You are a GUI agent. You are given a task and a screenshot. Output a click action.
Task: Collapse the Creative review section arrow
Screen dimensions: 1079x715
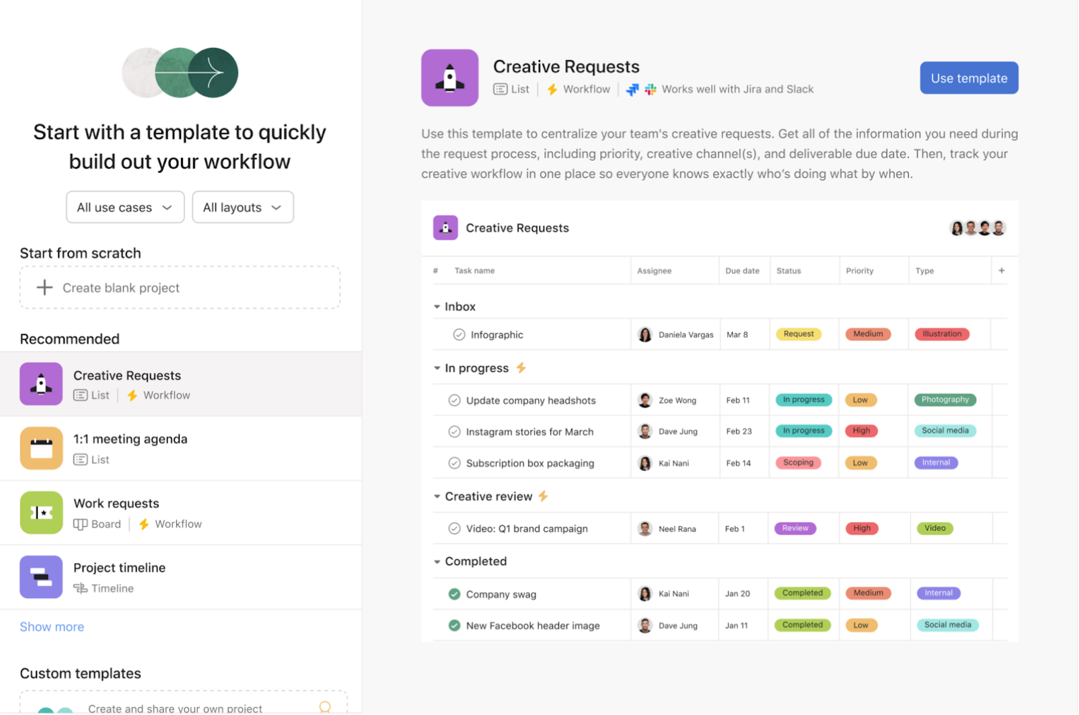click(437, 497)
